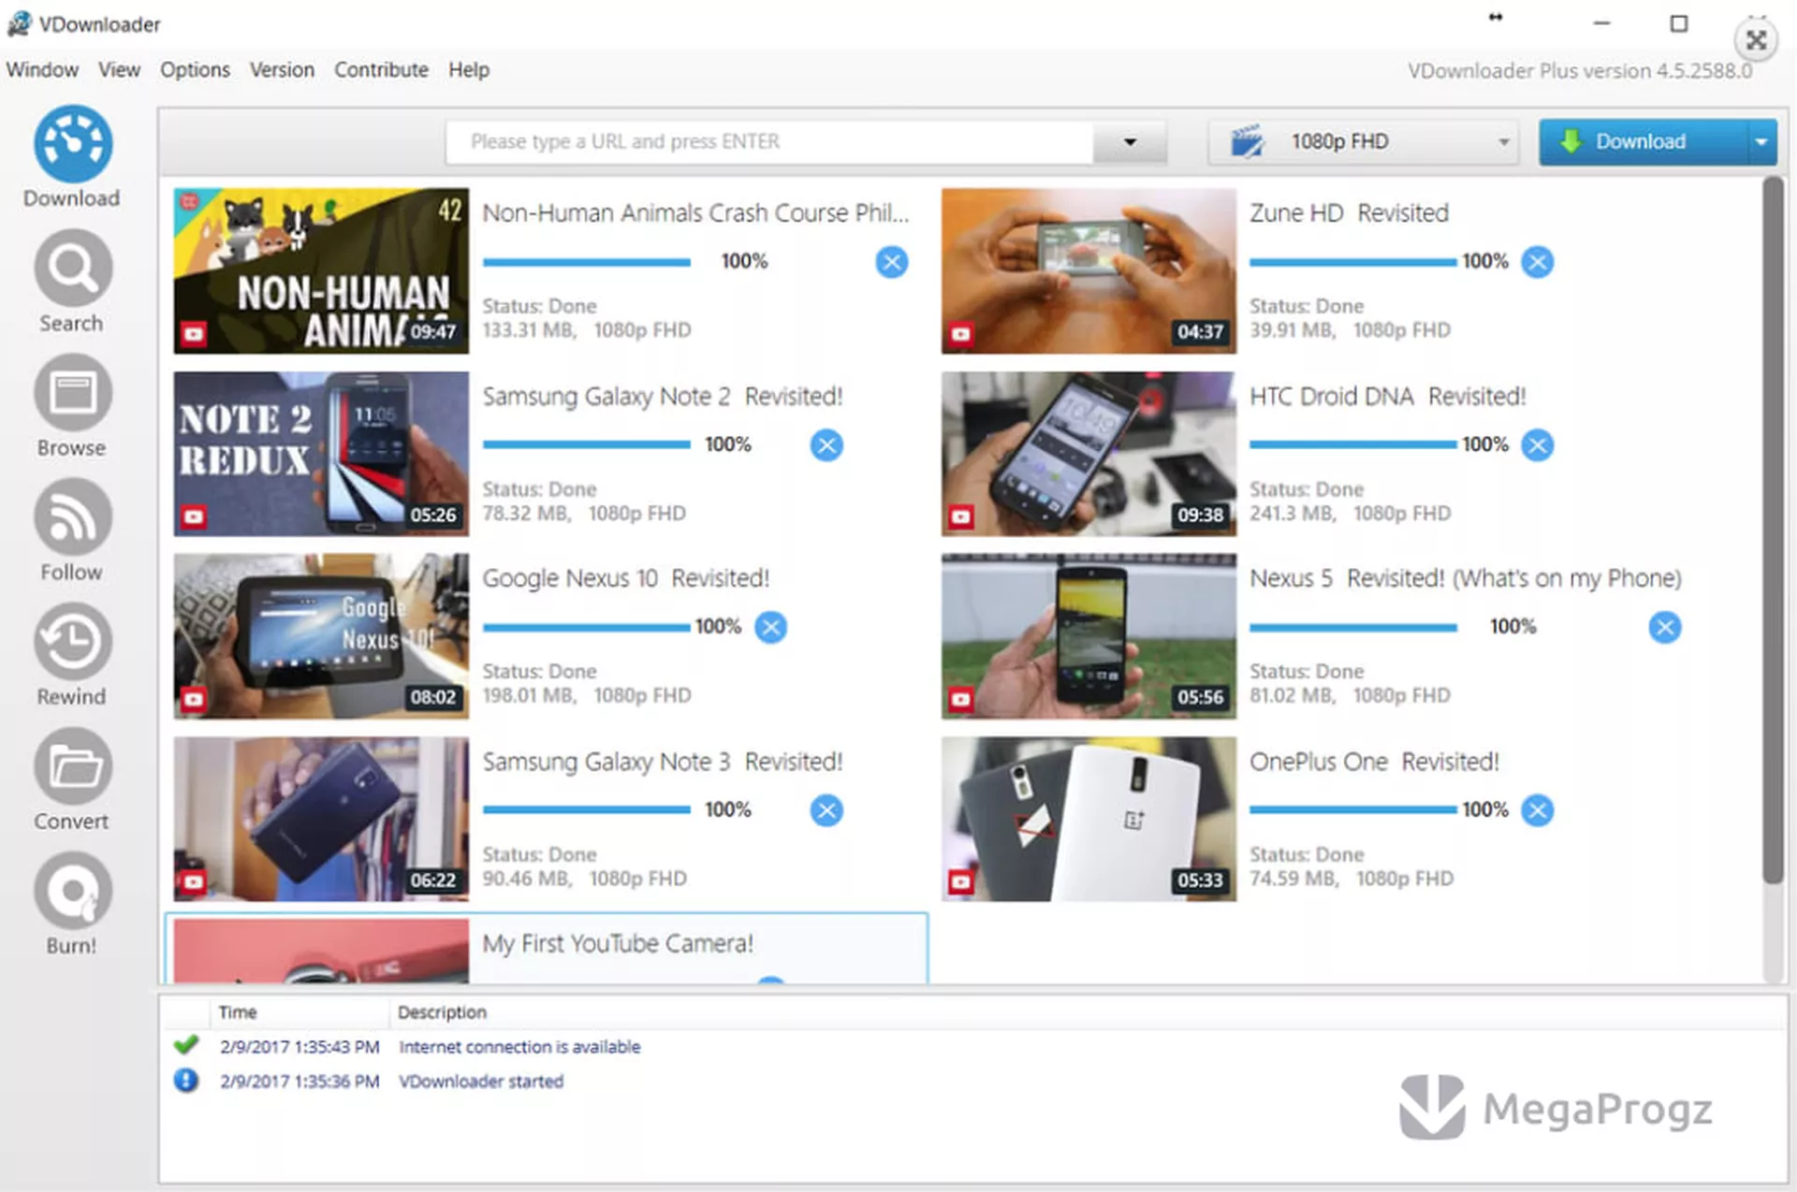The height and width of the screenshot is (1192, 1797).
Task: Click YouTube badge on HTC Droid DNA thumbnail
Action: point(961,516)
